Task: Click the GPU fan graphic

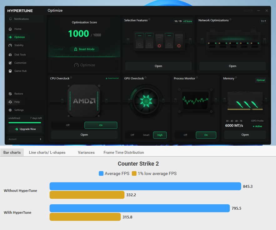Action: [146, 101]
